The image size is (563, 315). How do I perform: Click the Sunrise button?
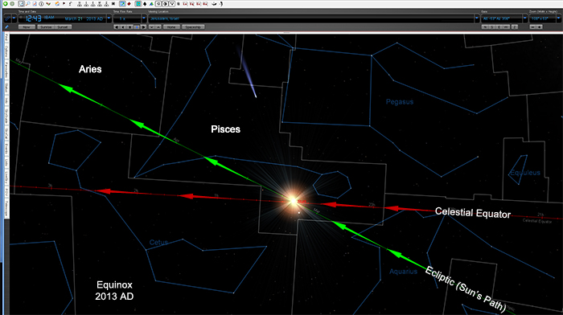coord(46,27)
